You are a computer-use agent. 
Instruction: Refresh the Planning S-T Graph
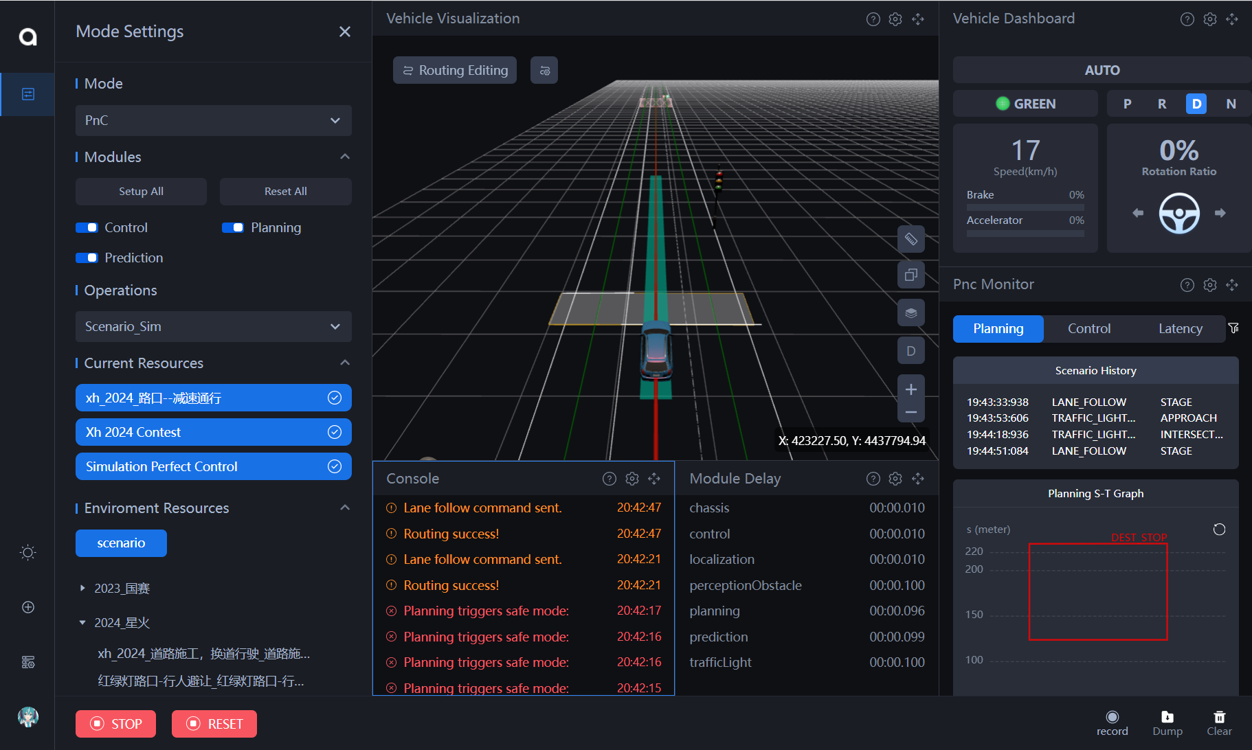point(1219,530)
